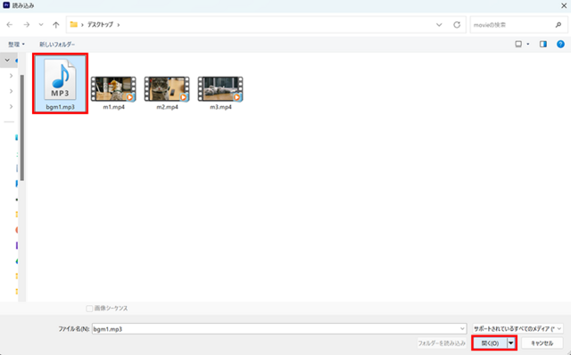Toggle the preview pane icon

tap(543, 44)
